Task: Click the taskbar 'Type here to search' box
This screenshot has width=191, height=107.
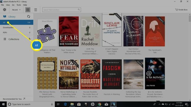Action: pos(31,104)
